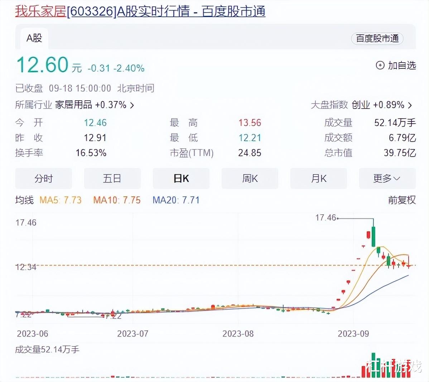The width and height of the screenshot is (429, 382).
Task: Click the 今开 value 12.46
Action: [95, 123]
